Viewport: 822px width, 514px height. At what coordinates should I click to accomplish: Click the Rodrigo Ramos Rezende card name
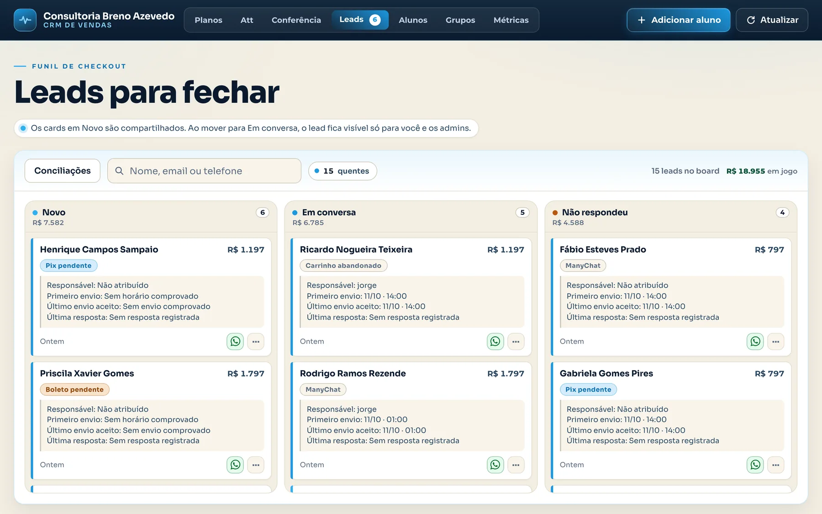pos(353,373)
